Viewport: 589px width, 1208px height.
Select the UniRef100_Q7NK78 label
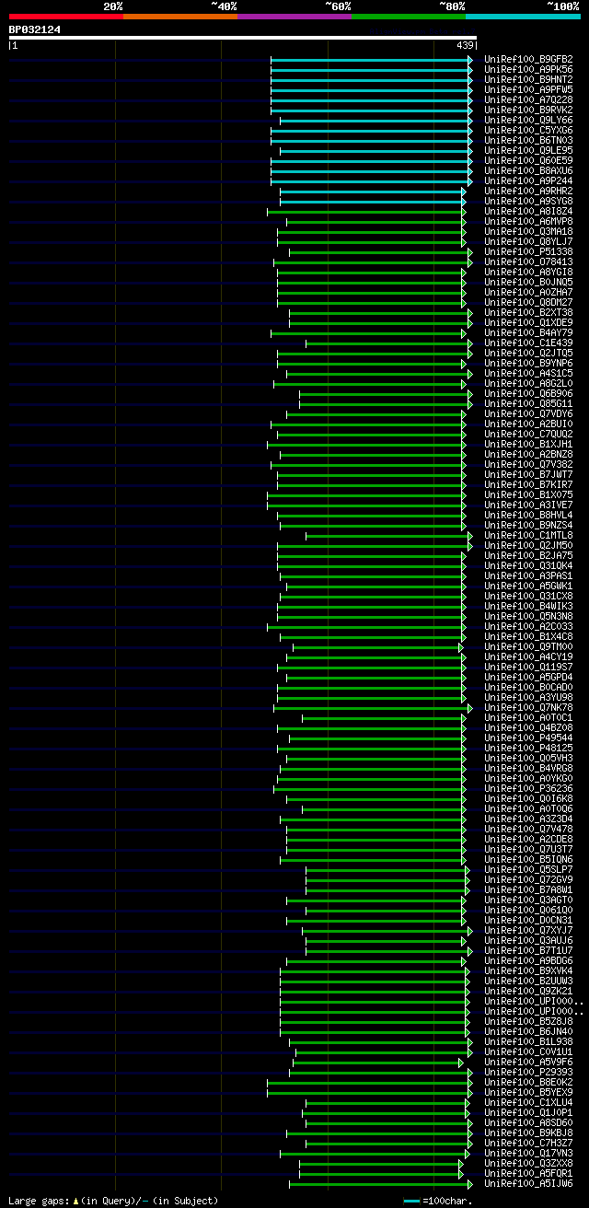tap(528, 708)
